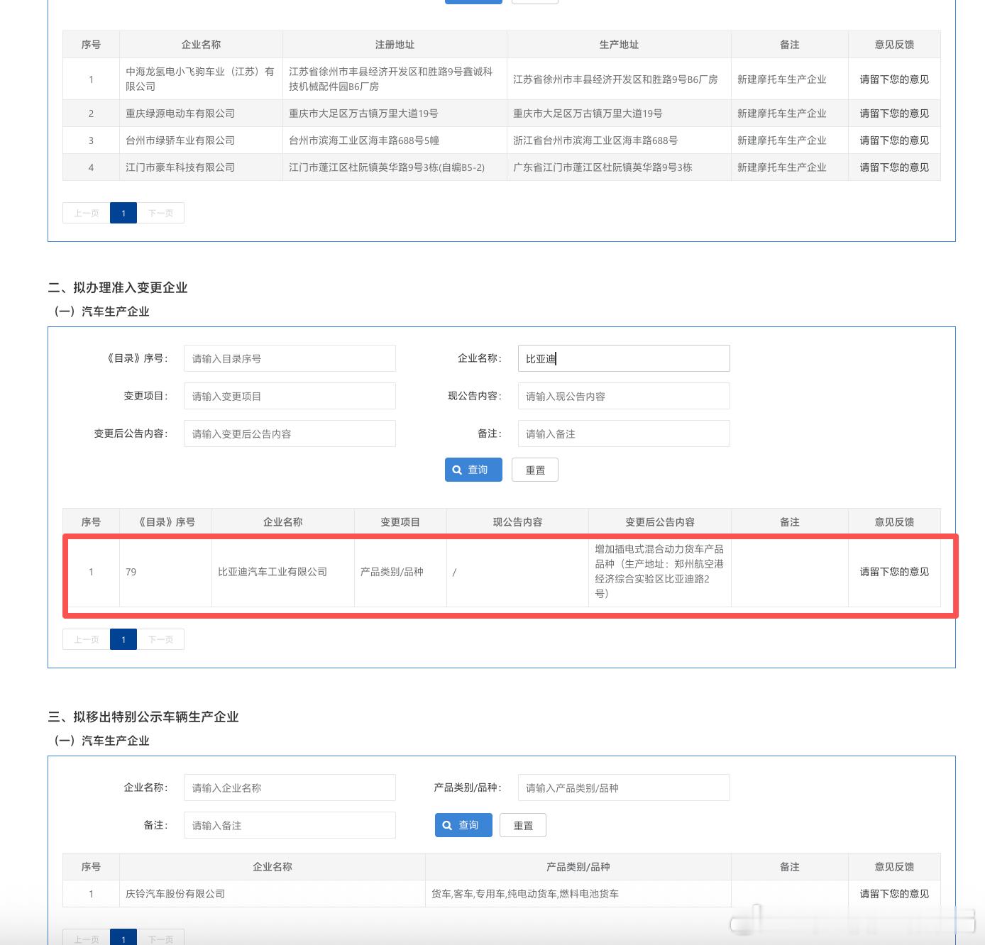The image size is (985, 945).
Task: Click 下一页 below the motorcycle enterprise table
Action: pos(160,213)
